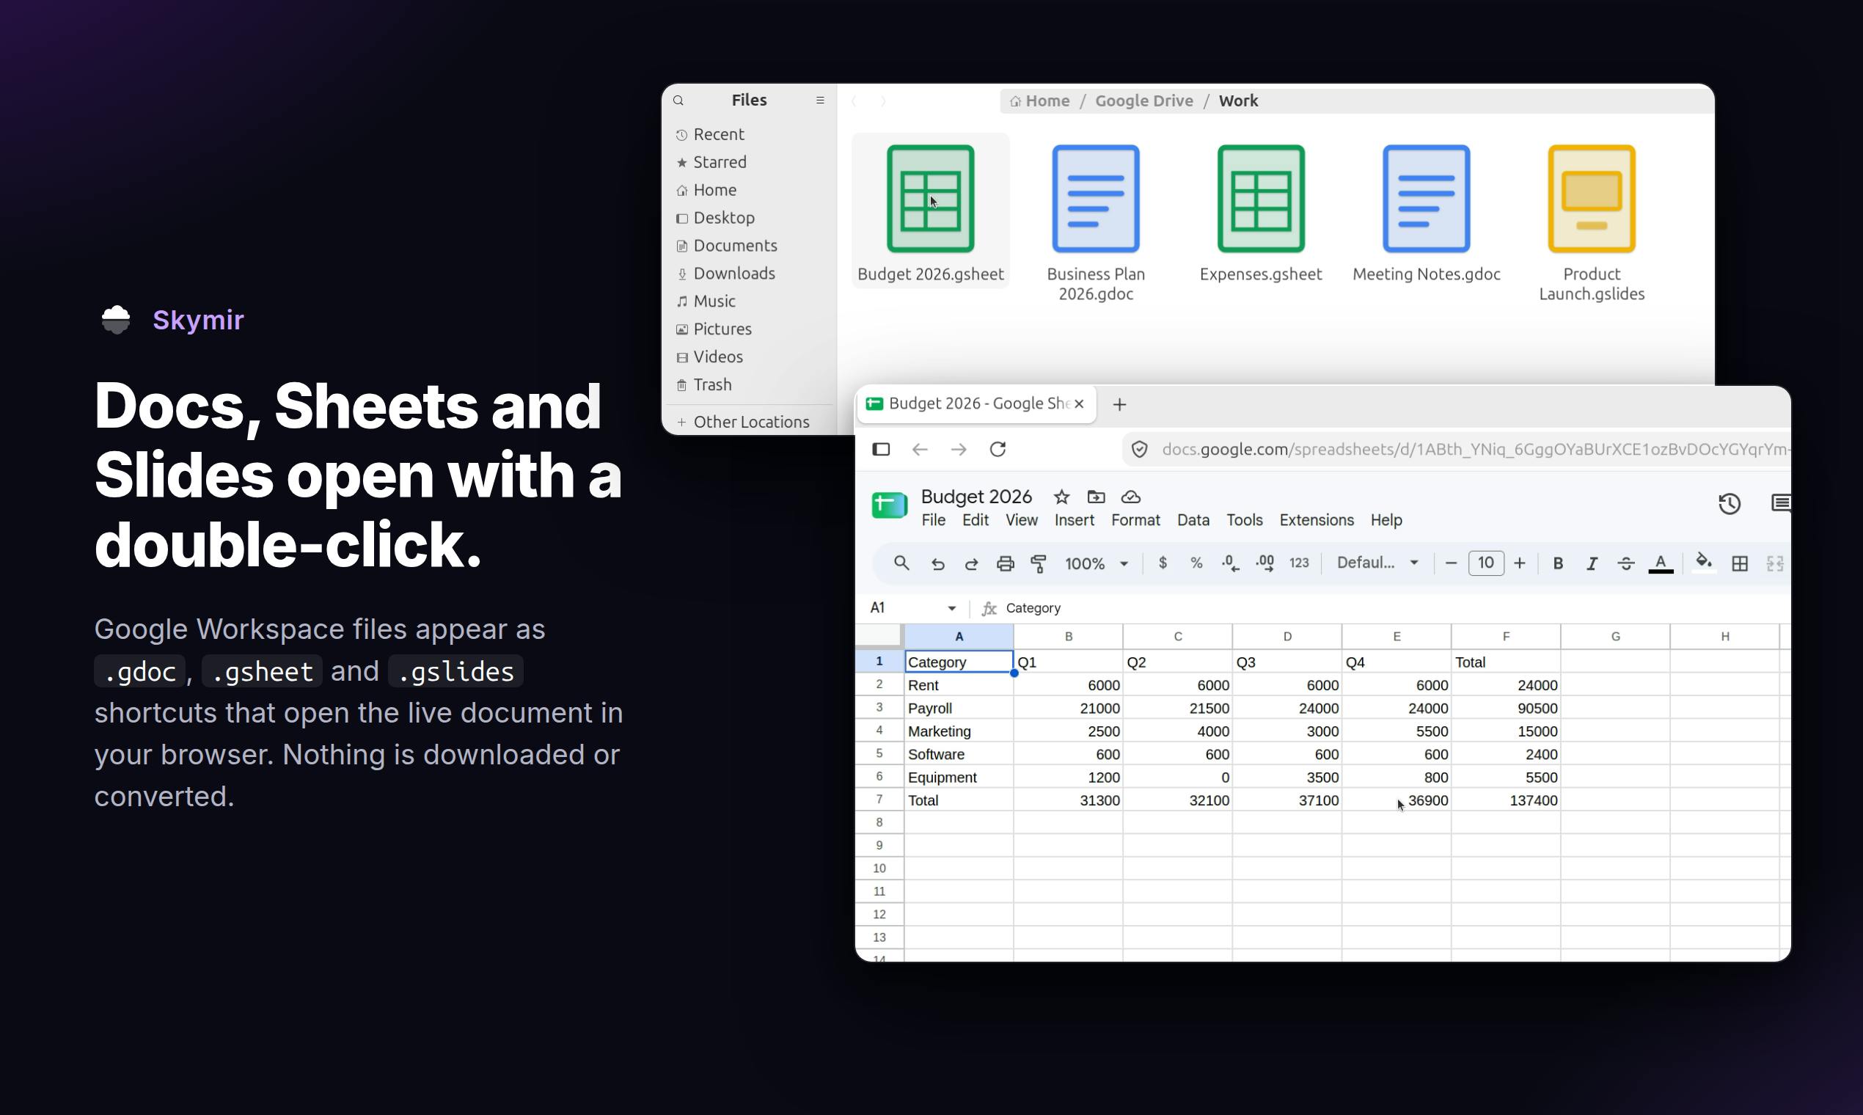Click the undo arrow in Sheets toolbar

tap(937, 563)
